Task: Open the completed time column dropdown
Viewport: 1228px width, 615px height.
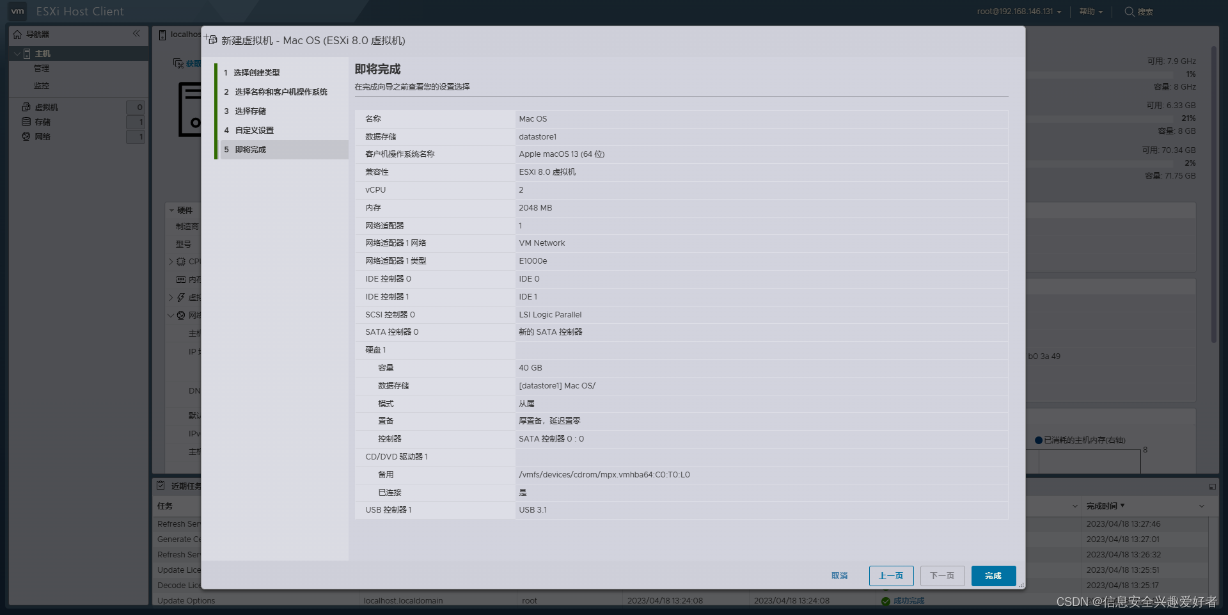Action: [x=1202, y=506]
